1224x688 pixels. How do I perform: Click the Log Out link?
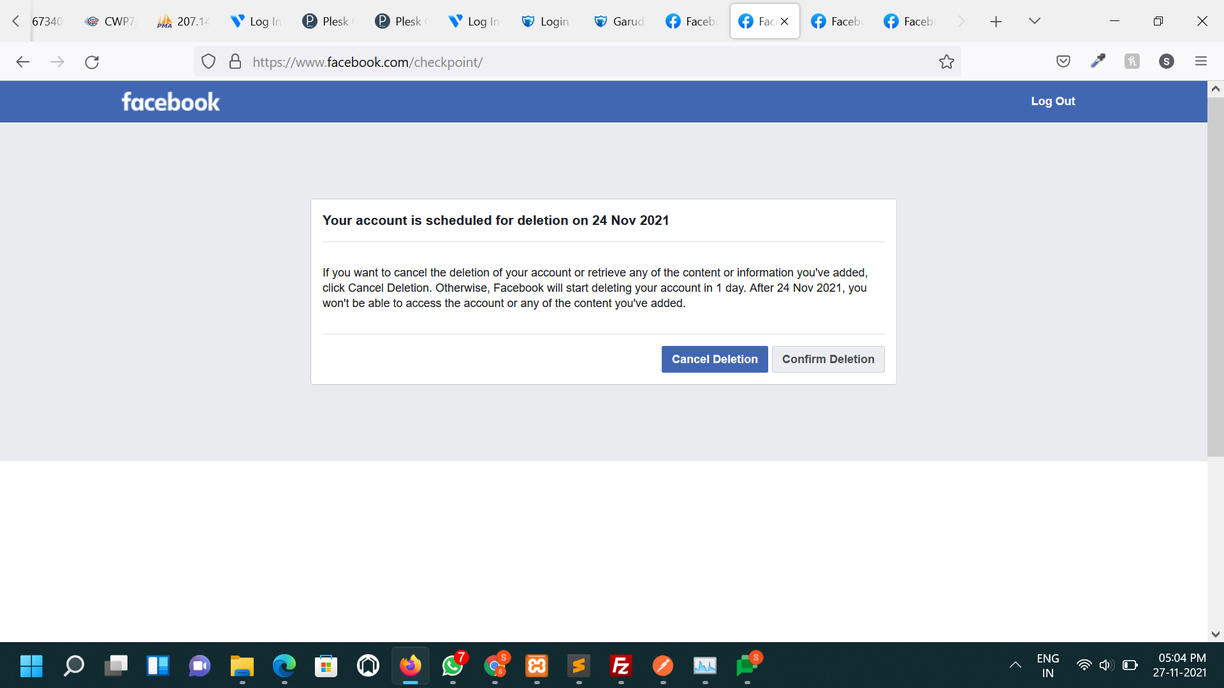pyautogui.click(x=1053, y=101)
